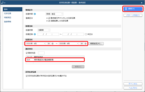The width and height of the screenshot is (145, 92).
Task: Expand the 勘定奉行内で入力した仕訳伝票 triangle
Action: tap(47, 18)
